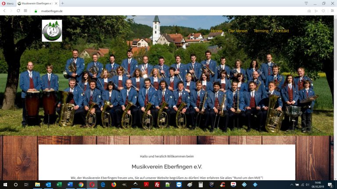The image size is (337, 189).
Task: Open the Home navigation link
Action: coord(216,31)
